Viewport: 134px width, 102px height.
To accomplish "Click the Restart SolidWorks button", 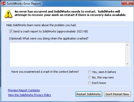I will [89, 94].
